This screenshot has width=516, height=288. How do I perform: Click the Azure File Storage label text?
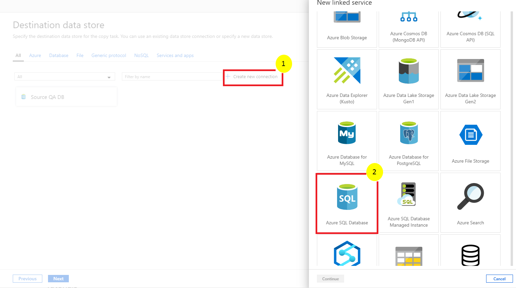pos(470,161)
